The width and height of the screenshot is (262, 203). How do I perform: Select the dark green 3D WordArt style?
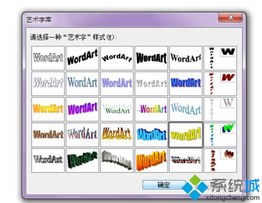82,161
